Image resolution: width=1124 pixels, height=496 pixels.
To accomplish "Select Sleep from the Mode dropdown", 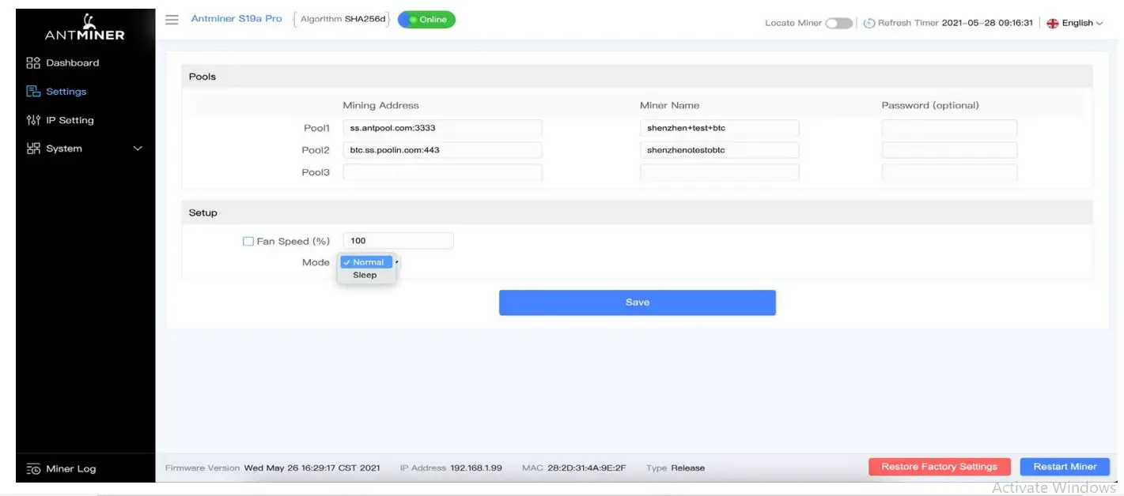I will tap(365, 274).
